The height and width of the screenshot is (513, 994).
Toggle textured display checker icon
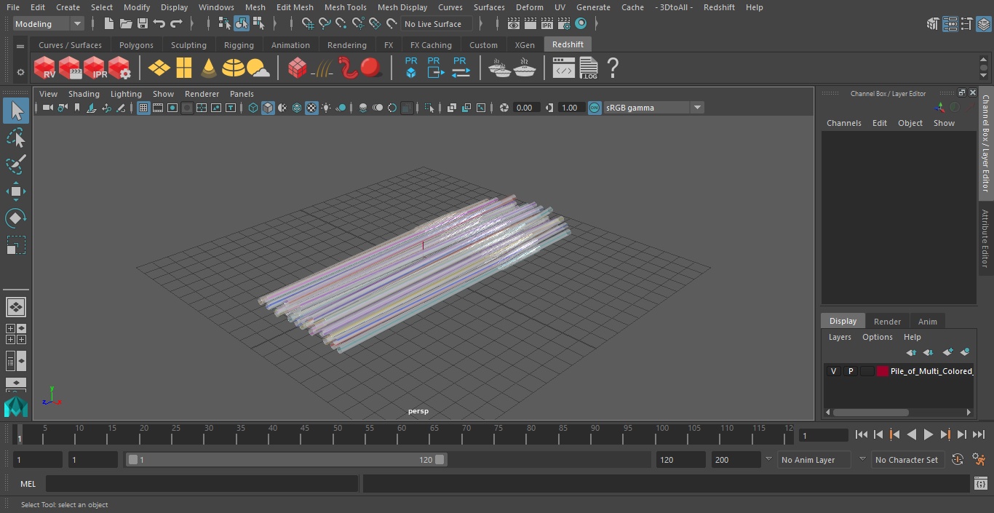(x=311, y=108)
